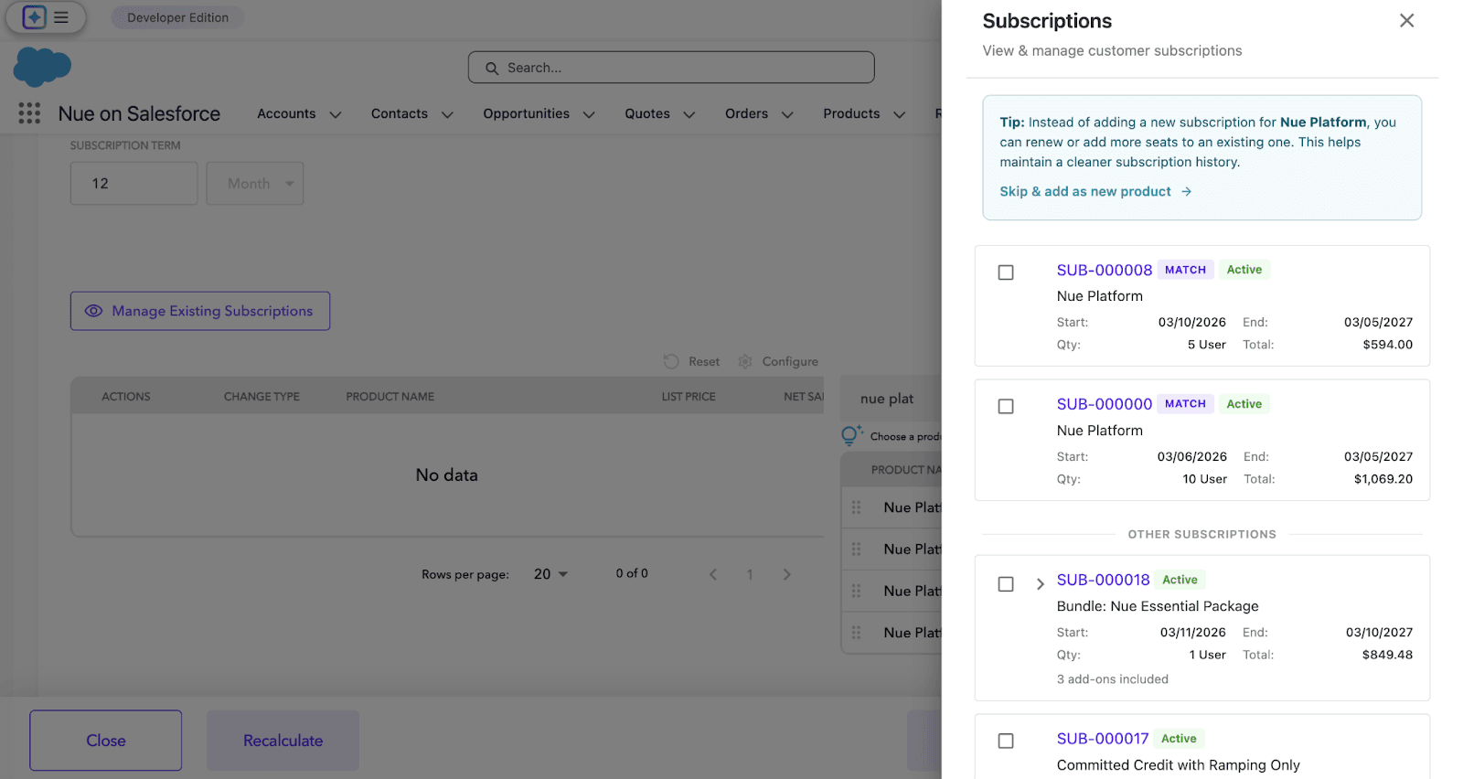Open the SUB-000008 subscription link
This screenshot has width=1463, height=779.
point(1105,270)
